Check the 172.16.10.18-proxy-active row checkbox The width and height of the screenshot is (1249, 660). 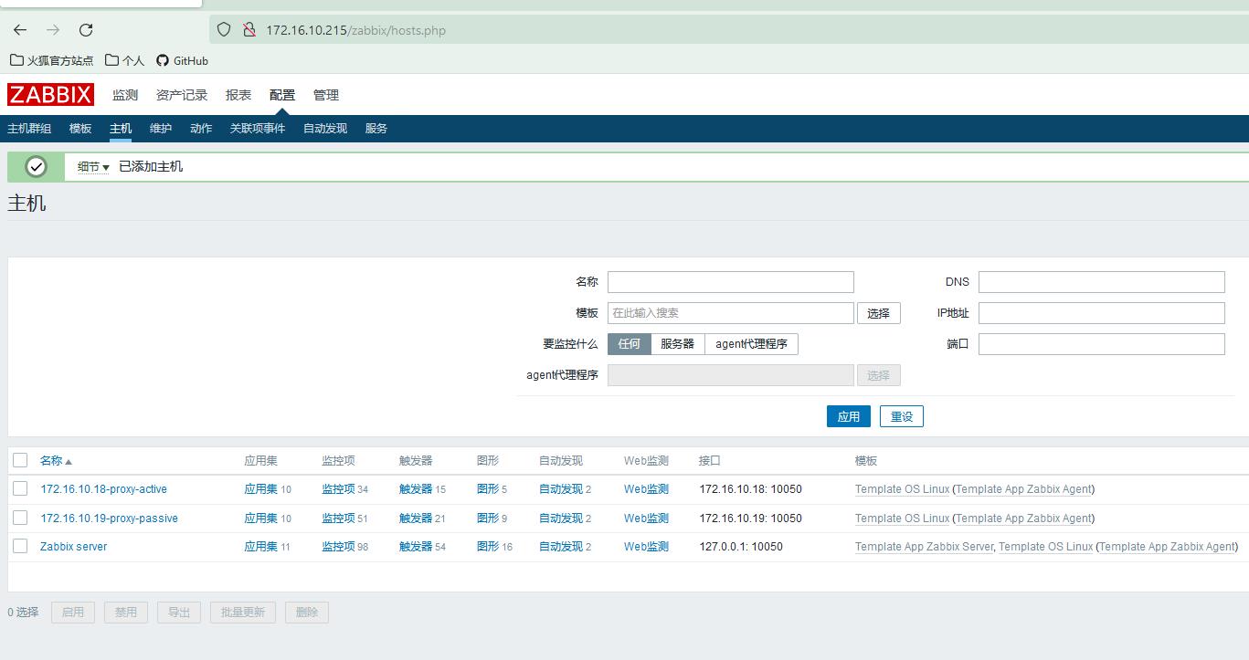(20, 489)
